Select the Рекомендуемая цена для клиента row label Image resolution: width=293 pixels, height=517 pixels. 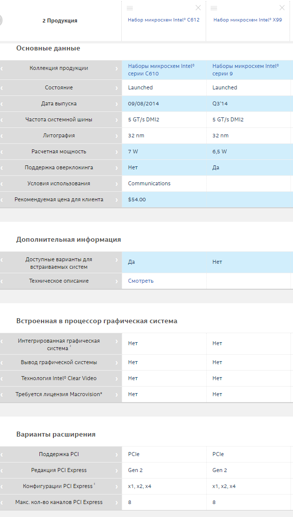click(59, 199)
